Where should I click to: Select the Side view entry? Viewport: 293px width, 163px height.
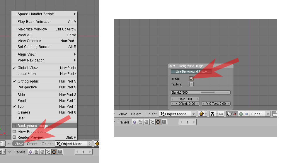click(45, 95)
